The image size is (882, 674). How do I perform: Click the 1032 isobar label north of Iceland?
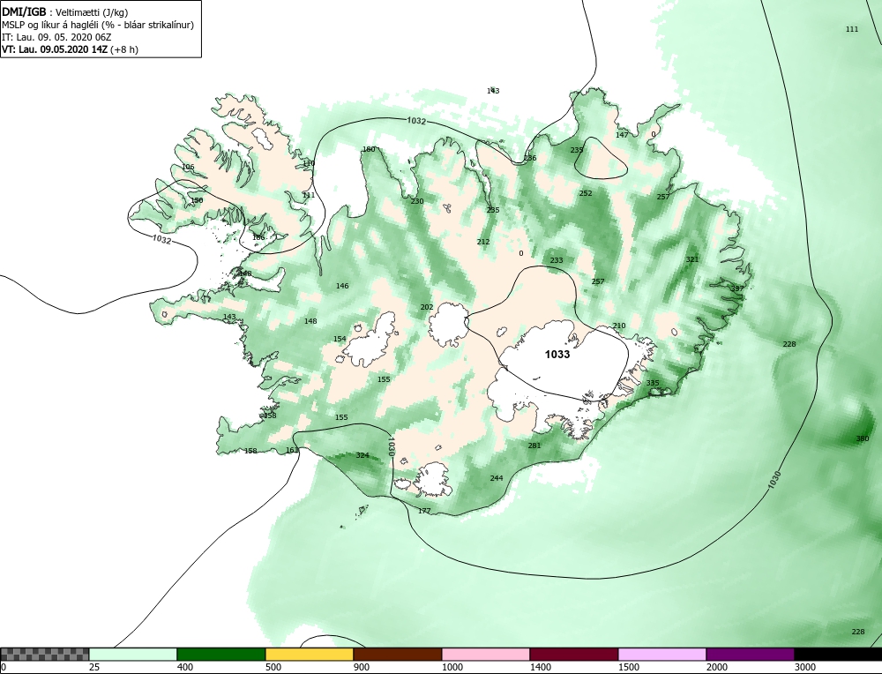(416, 121)
